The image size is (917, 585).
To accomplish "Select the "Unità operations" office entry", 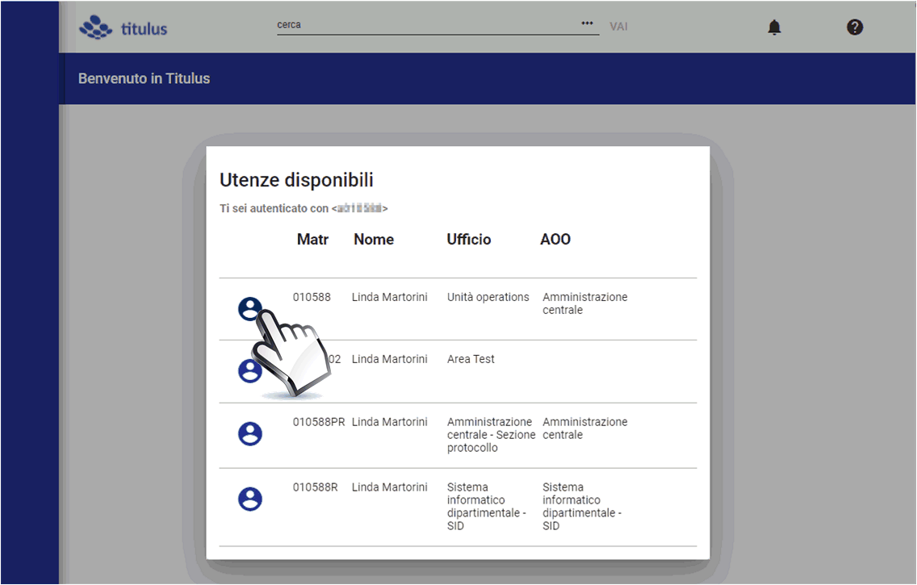I will click(488, 297).
